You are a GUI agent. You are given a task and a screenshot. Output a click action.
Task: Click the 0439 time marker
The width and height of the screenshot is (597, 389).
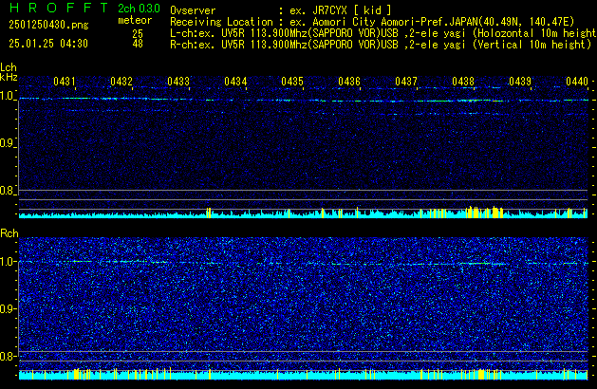coord(520,82)
